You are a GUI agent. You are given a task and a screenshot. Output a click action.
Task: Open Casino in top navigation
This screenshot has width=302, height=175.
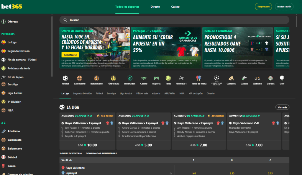(175, 7)
